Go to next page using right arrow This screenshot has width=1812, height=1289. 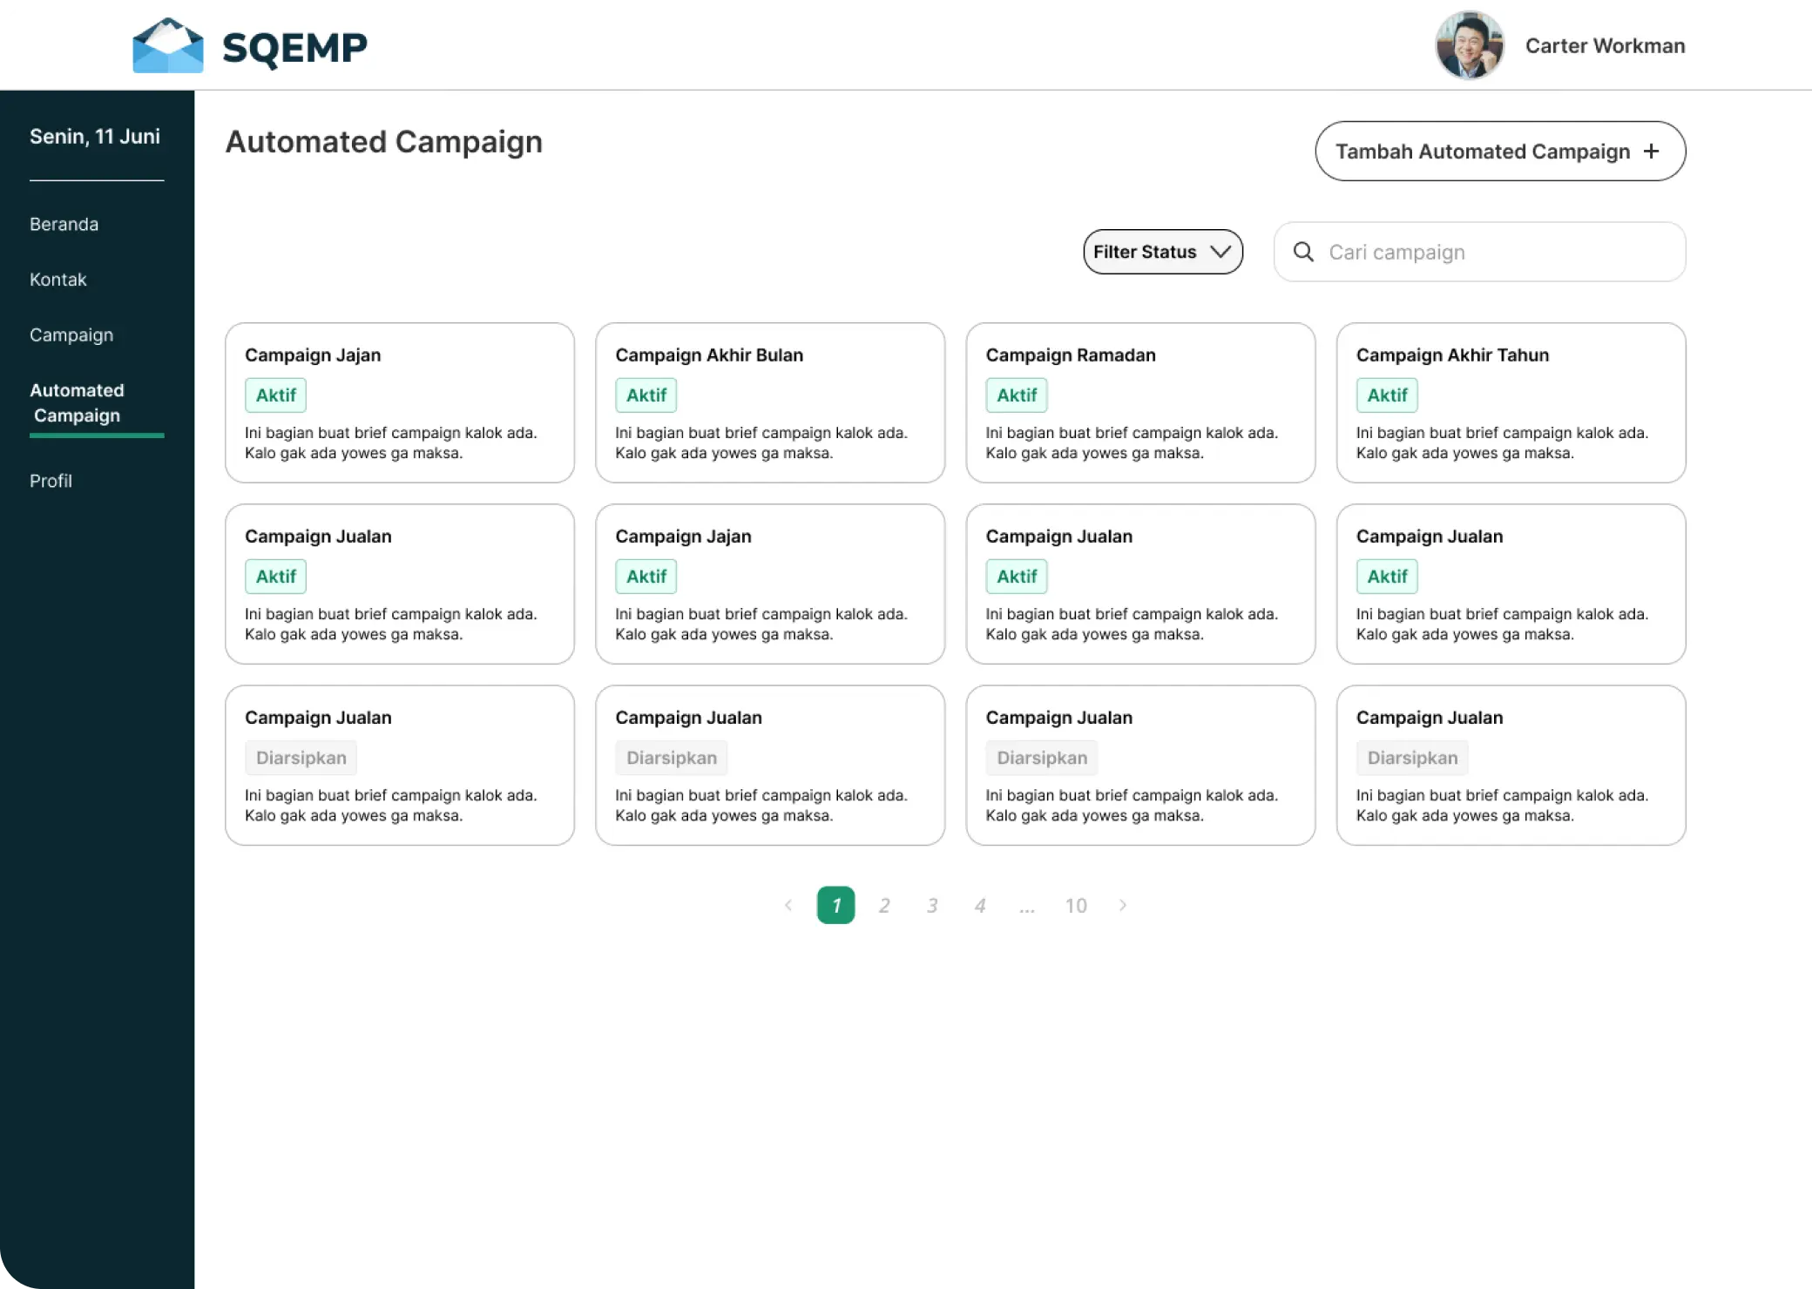[1123, 905]
